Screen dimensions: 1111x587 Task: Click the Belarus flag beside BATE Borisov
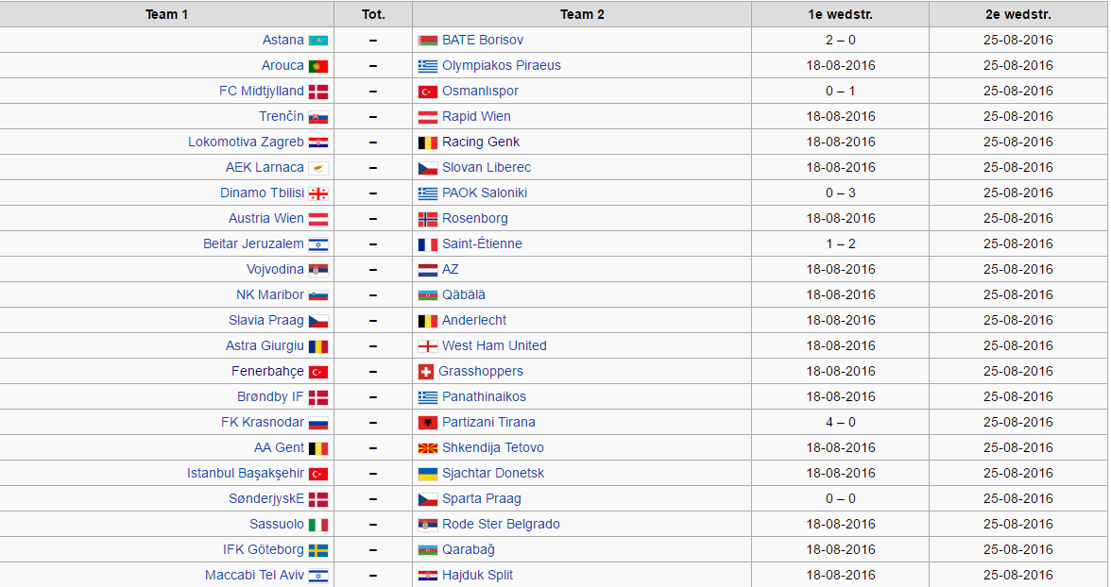click(427, 42)
